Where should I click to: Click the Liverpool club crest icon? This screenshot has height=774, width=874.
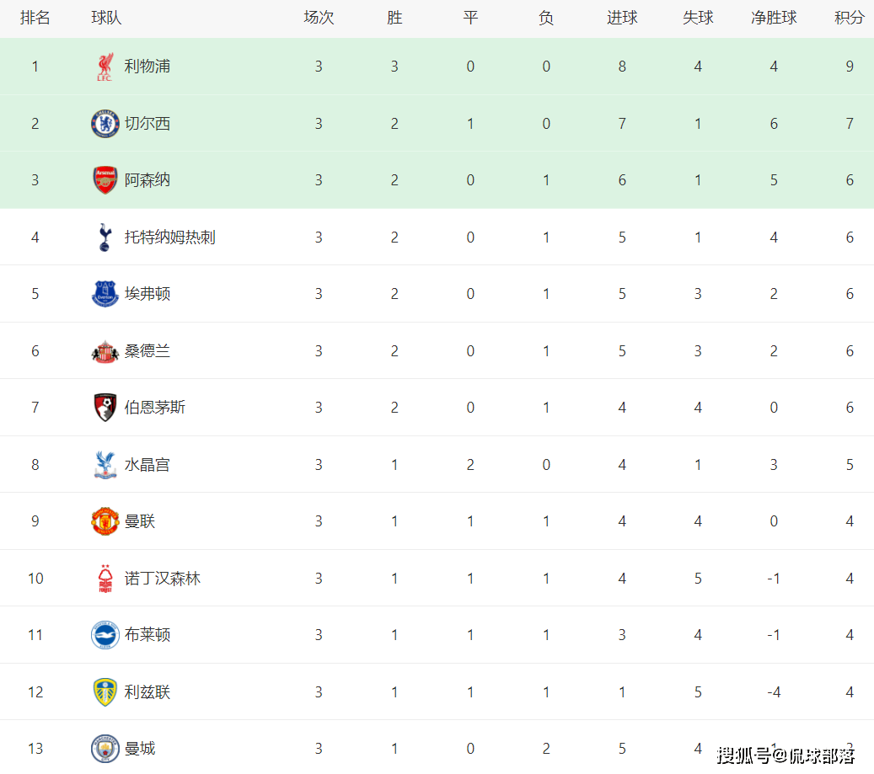point(105,67)
